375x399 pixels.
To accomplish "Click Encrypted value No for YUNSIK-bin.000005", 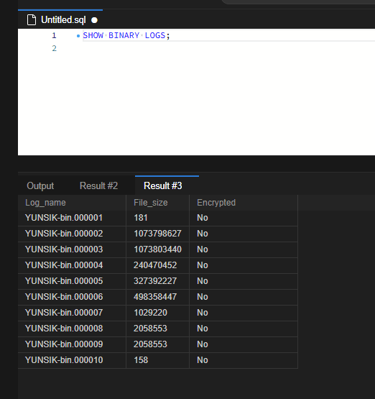I will [203, 281].
